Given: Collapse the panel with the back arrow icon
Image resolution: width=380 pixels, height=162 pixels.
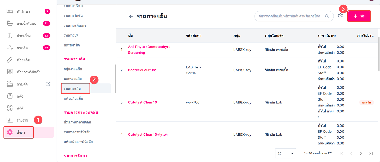Looking at the screenshot, I should pyautogui.click(x=130, y=17).
